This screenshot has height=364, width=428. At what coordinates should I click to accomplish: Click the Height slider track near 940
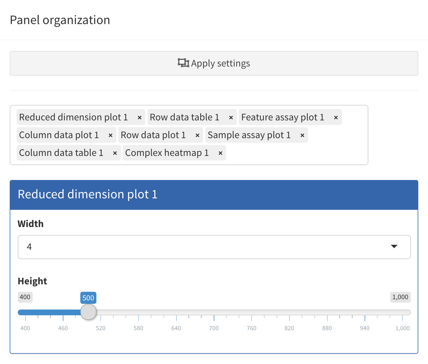(365, 312)
